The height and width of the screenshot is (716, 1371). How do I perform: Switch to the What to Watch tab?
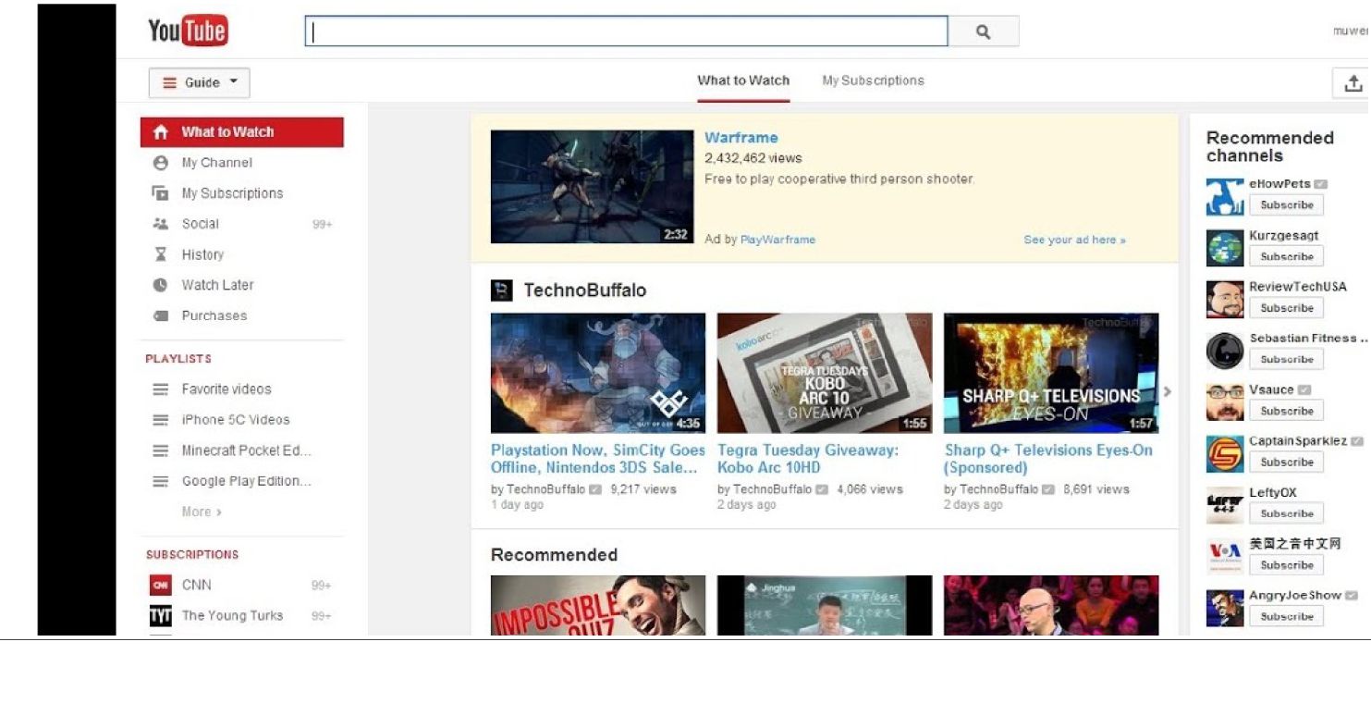[743, 81]
